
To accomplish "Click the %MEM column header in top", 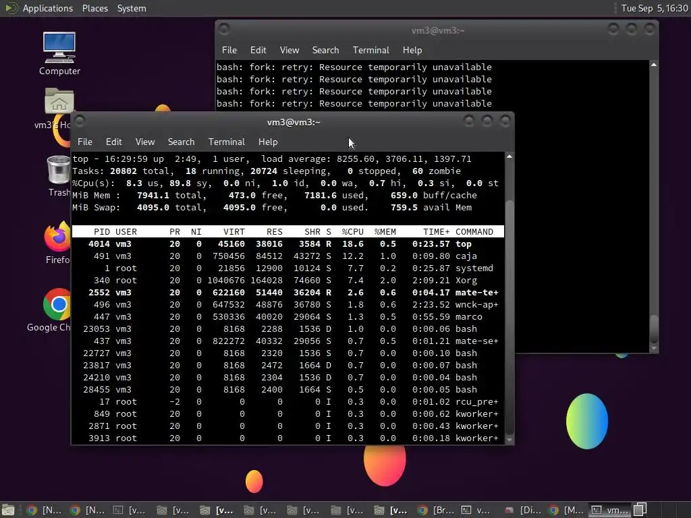I will pos(385,232).
